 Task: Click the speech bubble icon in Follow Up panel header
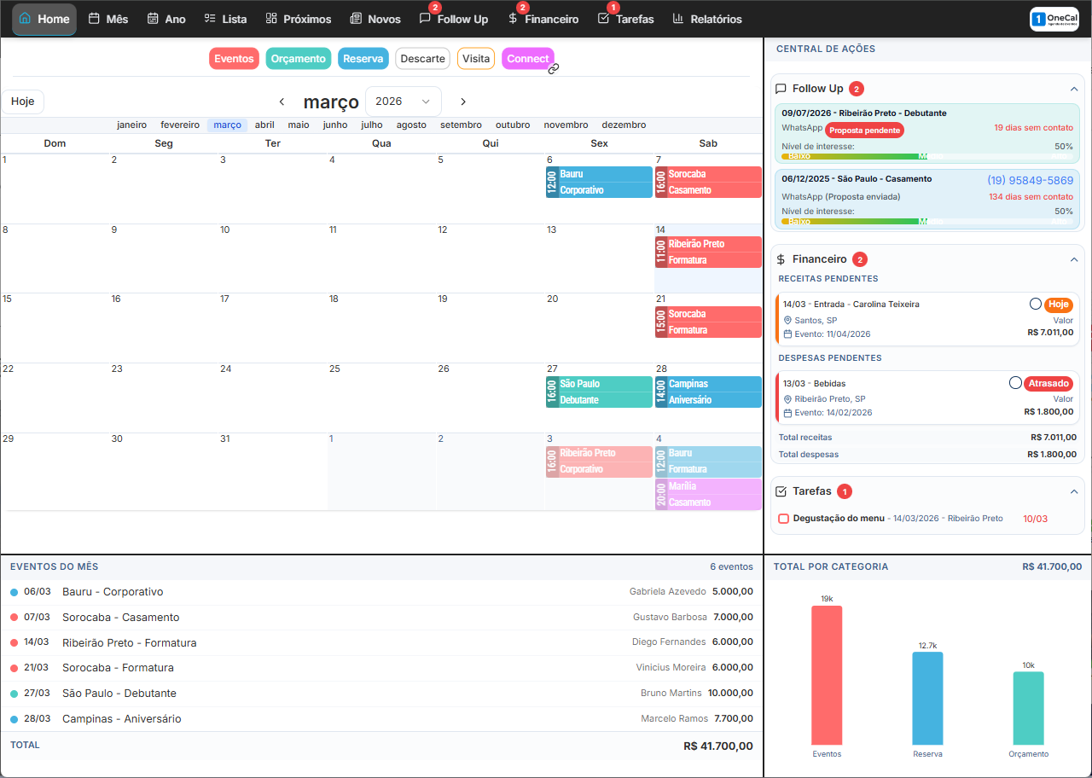(x=781, y=89)
